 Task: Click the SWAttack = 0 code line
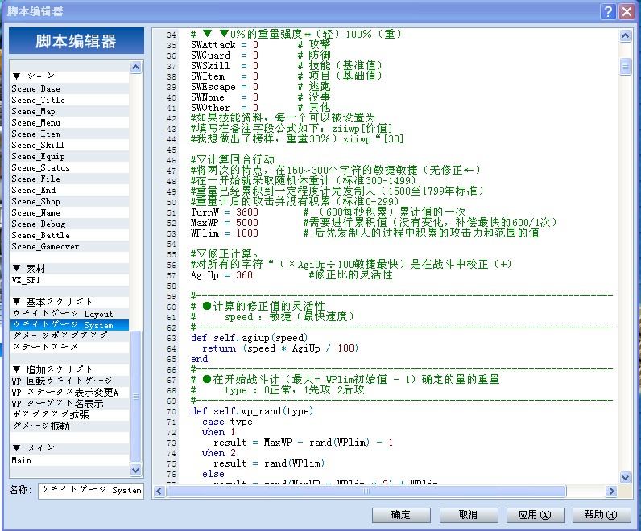point(225,45)
